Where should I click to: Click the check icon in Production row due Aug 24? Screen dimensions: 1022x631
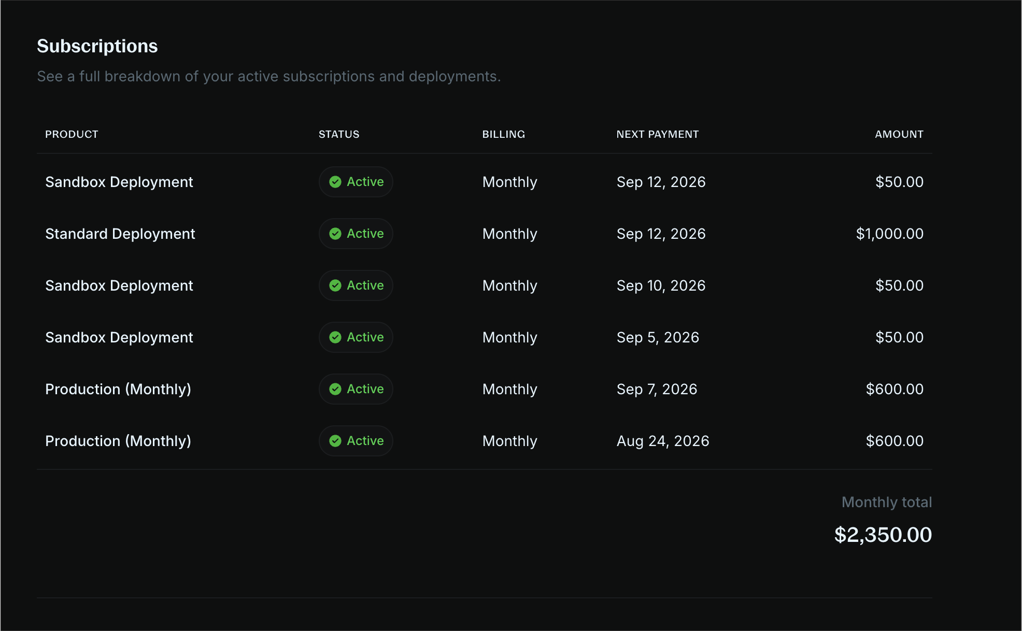[x=335, y=441]
